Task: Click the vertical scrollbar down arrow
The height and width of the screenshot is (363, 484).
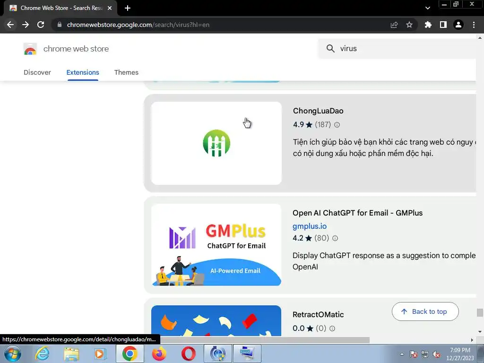Action: tap(480, 332)
